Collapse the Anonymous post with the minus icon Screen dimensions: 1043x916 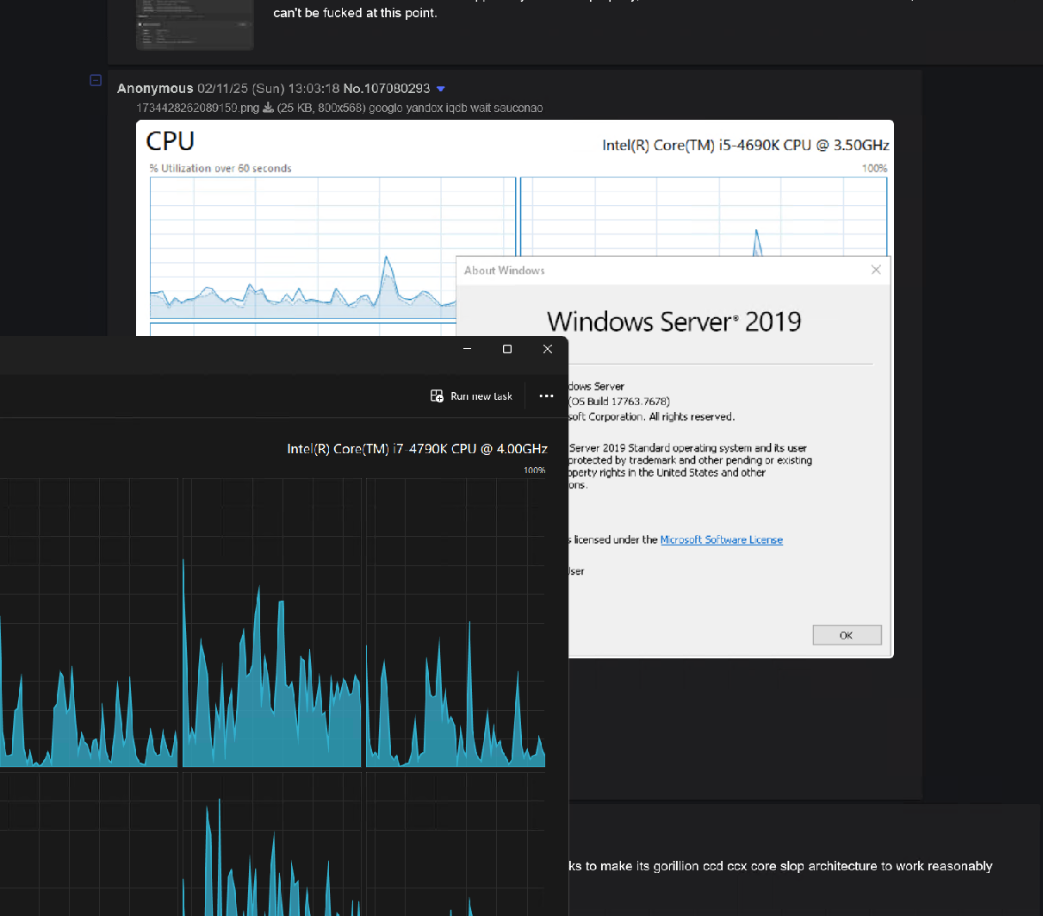point(96,80)
